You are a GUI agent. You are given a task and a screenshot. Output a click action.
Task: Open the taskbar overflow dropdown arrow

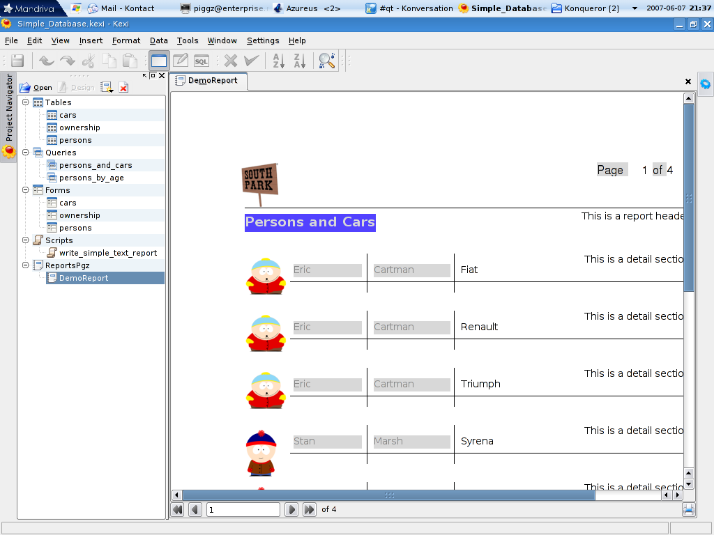[635, 8]
